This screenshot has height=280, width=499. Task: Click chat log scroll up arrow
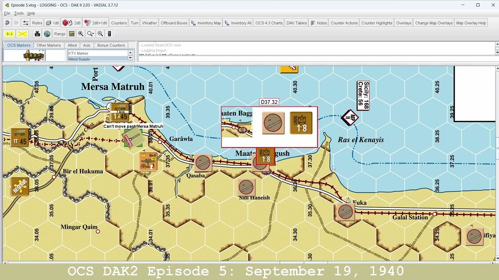pos(497,44)
